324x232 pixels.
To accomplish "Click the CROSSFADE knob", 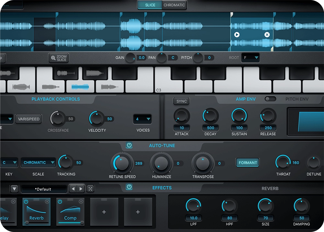I will (x=58, y=119).
